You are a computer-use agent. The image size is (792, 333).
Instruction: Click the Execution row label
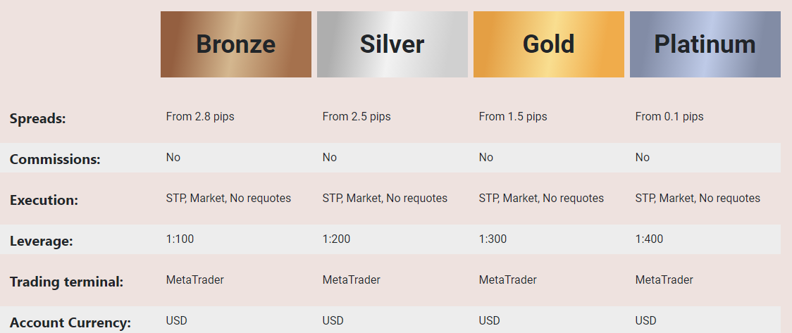coord(44,200)
